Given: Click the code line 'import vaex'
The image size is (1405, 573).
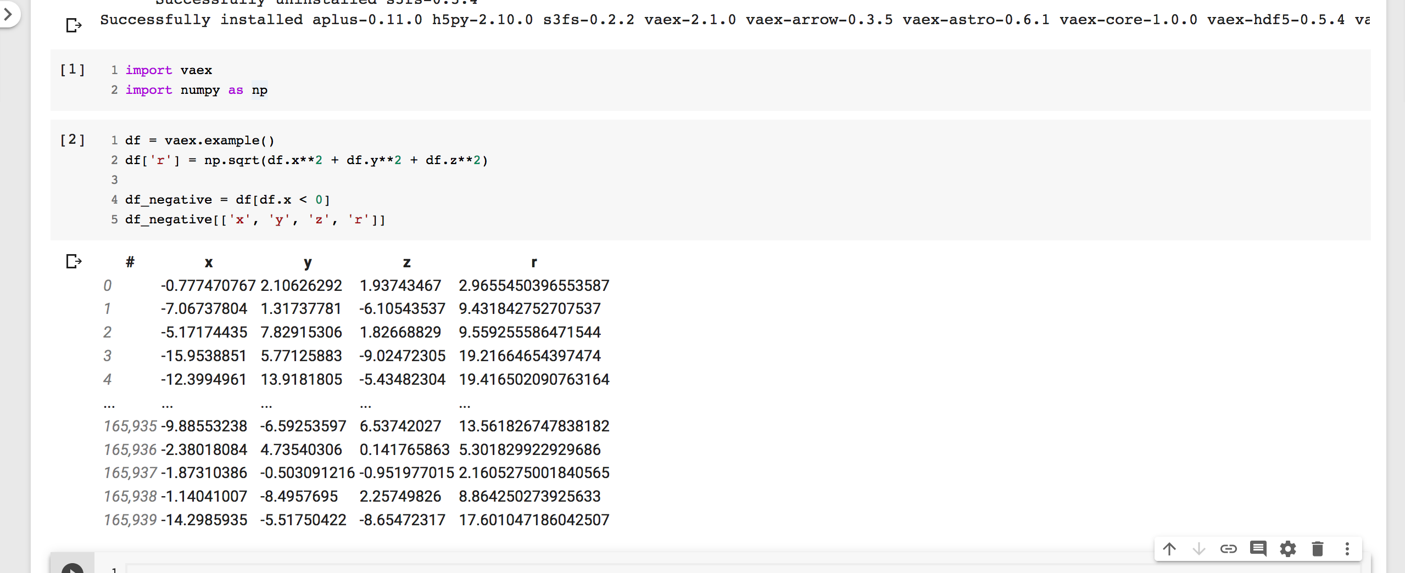Looking at the screenshot, I should (169, 70).
